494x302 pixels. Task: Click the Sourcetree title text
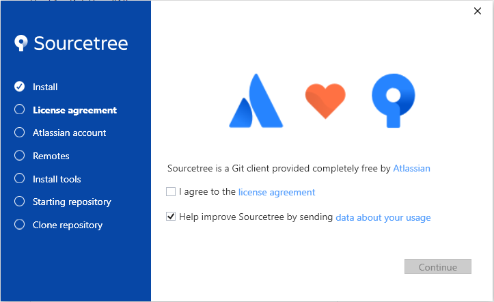pyautogui.click(x=81, y=44)
